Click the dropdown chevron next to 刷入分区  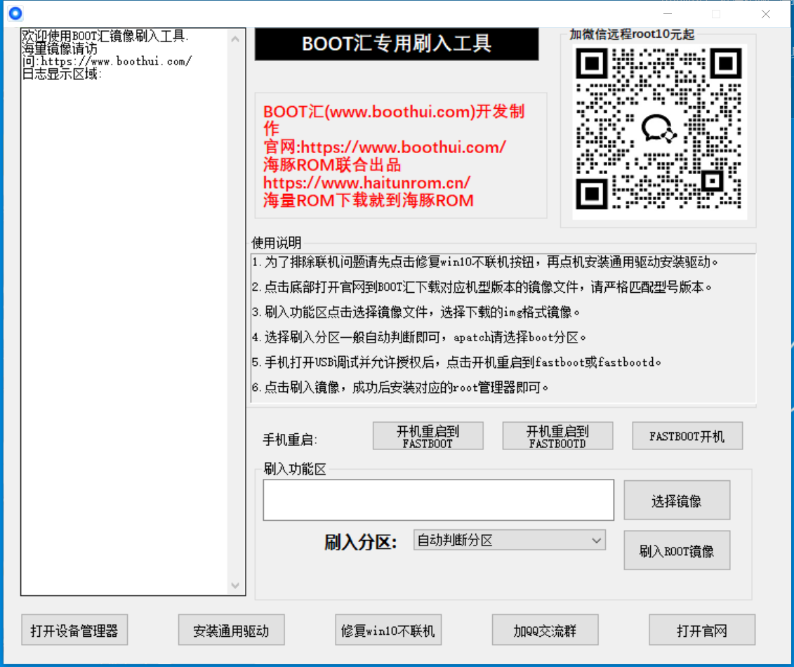click(596, 540)
